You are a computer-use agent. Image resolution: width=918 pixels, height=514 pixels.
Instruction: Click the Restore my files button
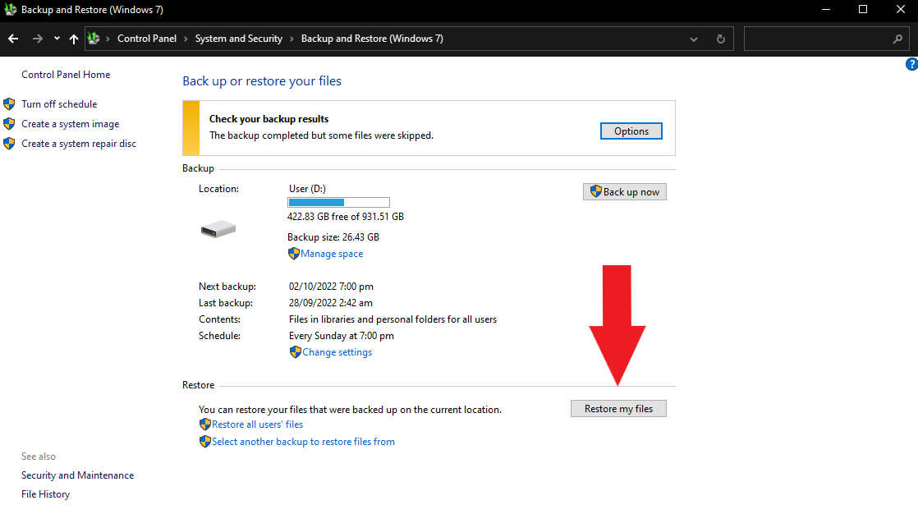click(x=618, y=409)
